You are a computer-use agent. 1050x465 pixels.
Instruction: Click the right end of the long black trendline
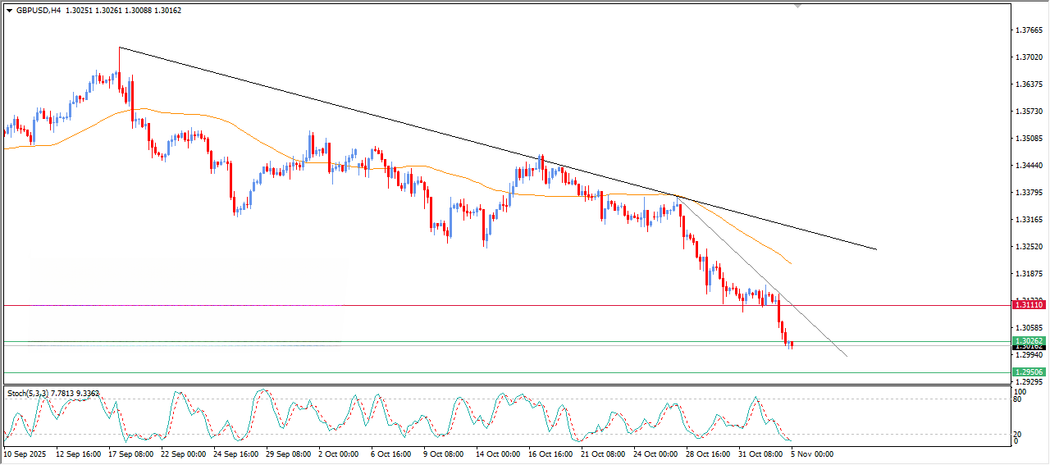click(876, 248)
